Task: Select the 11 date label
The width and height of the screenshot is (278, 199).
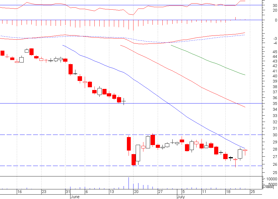Action: (204, 192)
